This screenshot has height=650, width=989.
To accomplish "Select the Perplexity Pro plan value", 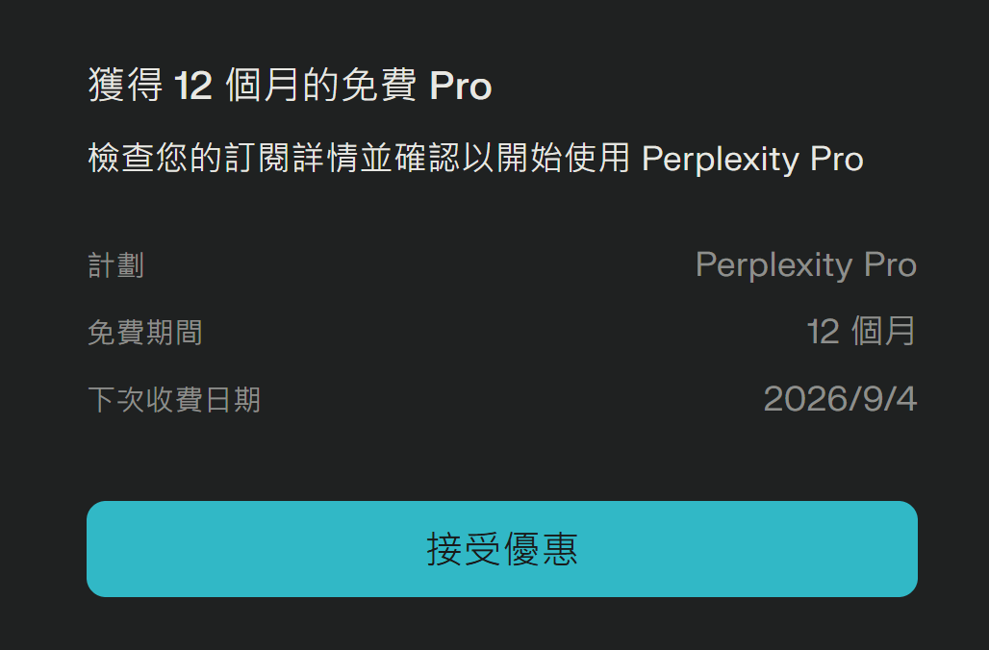I will click(806, 264).
